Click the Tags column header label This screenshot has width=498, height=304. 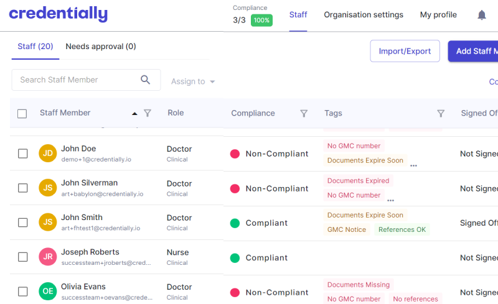point(333,113)
